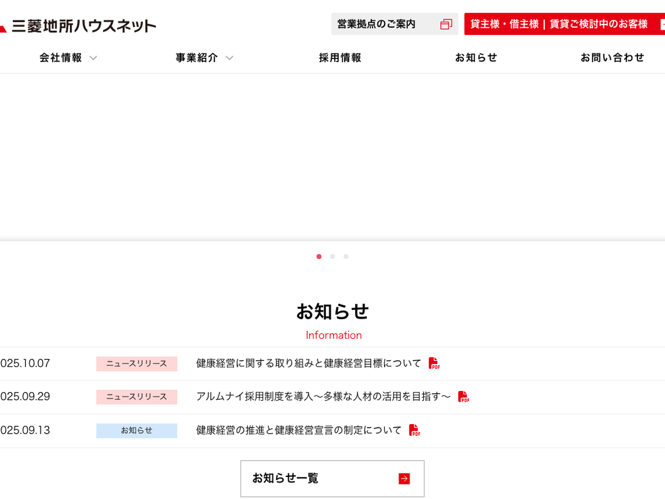665x499 pixels.
Task: Open PDF icon for アルムナイ採用制度 news
Action: click(463, 397)
